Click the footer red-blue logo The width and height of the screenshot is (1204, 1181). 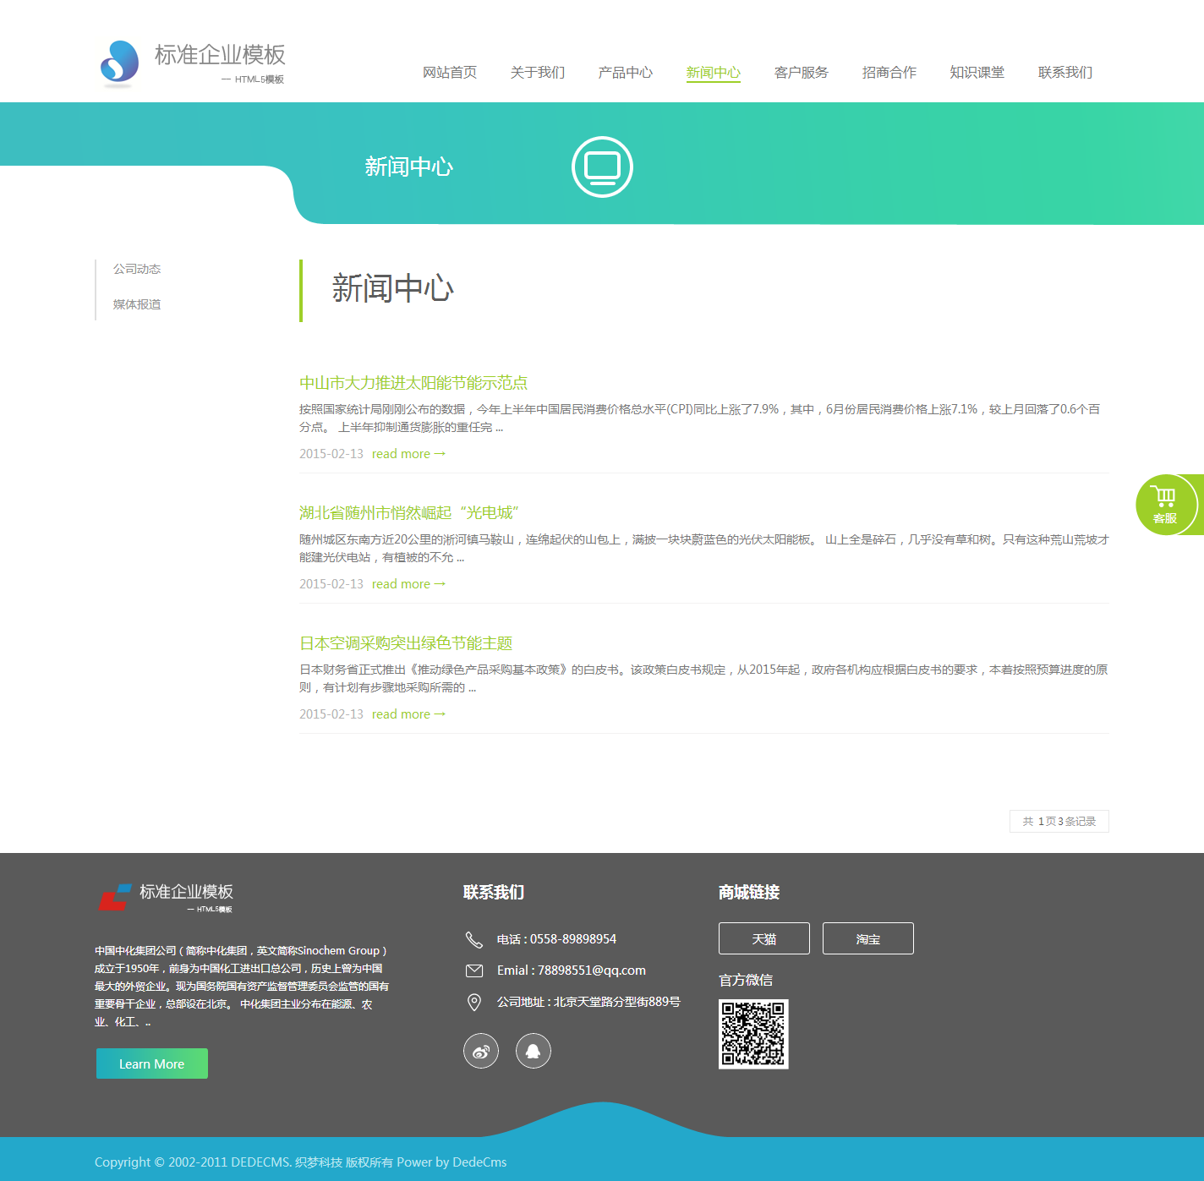pyautogui.click(x=115, y=897)
